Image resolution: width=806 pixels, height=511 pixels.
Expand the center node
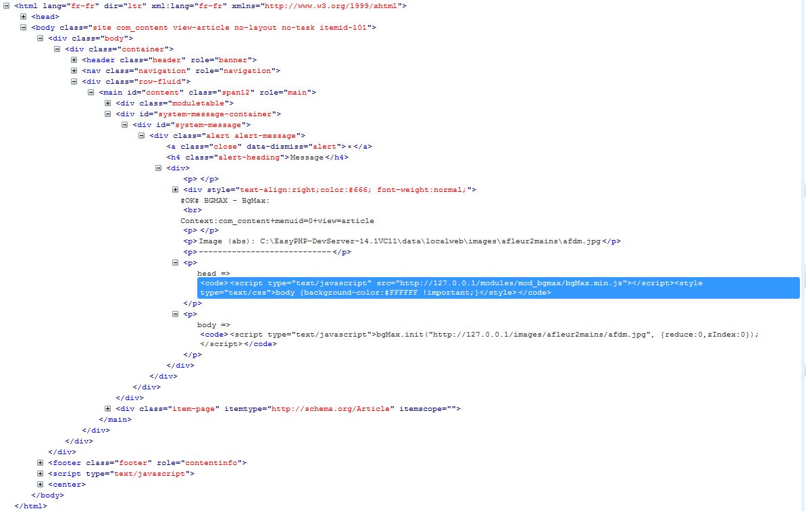[x=40, y=484]
